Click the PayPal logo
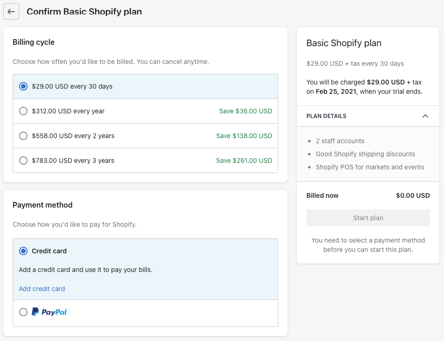Screen dimensions: 444x341 [x=49, y=312]
